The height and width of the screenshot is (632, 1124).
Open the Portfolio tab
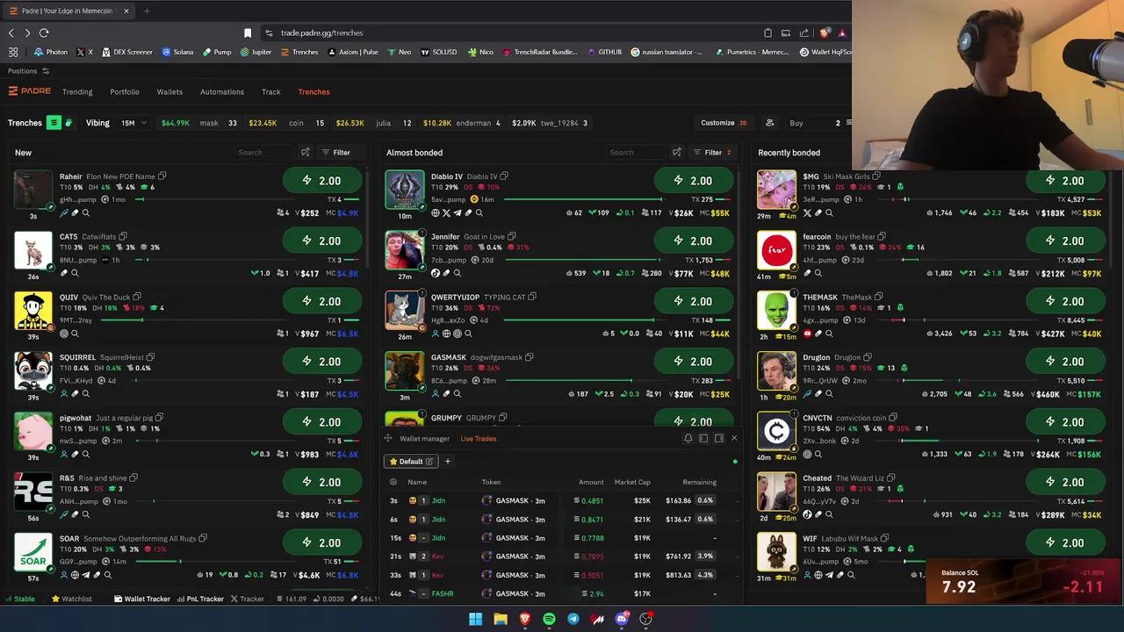(125, 92)
